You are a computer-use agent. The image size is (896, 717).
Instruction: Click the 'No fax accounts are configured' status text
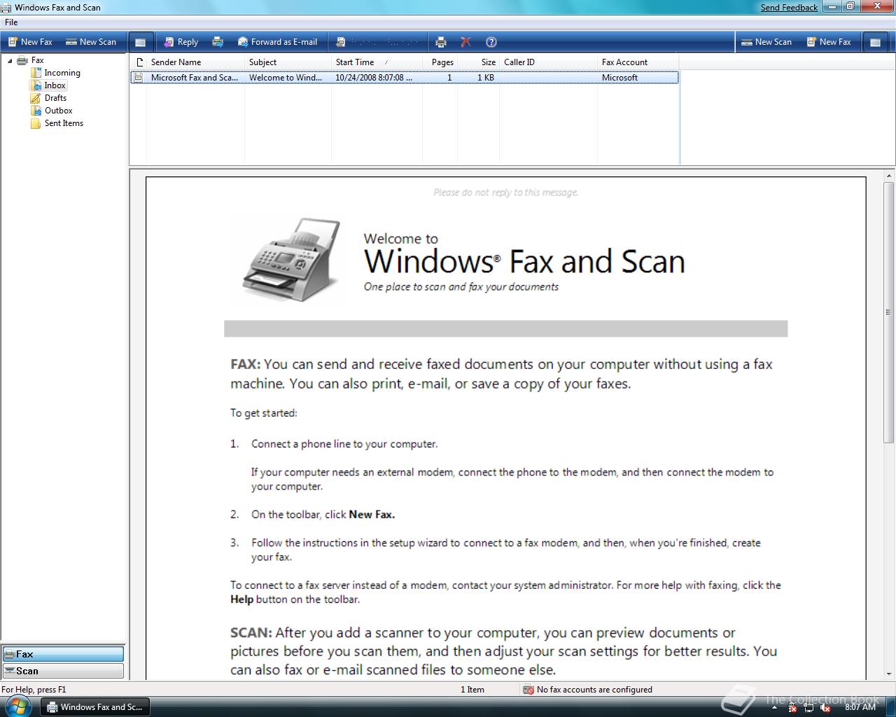[594, 690]
